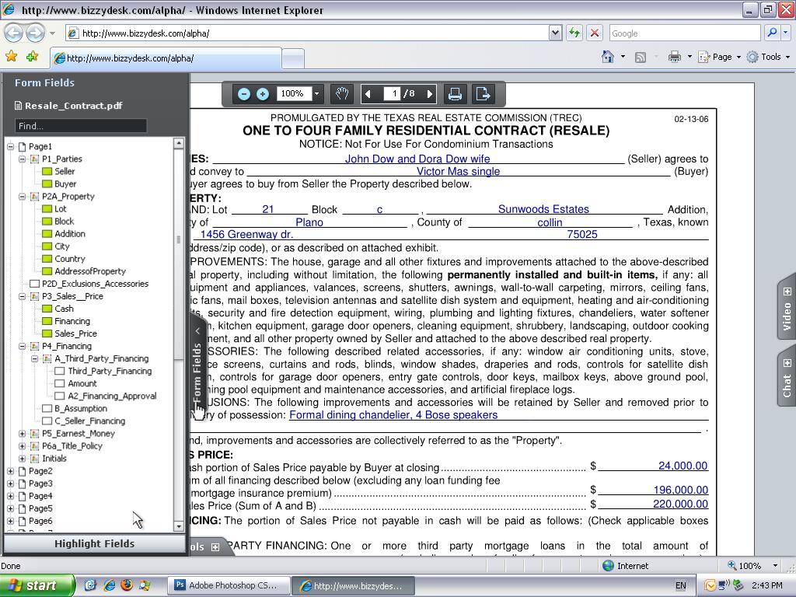Screen dimensions: 796x597
Task: Click the export document icon
Action: pos(483,94)
